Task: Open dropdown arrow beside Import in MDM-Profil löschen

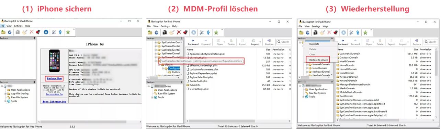Action: (260, 42)
